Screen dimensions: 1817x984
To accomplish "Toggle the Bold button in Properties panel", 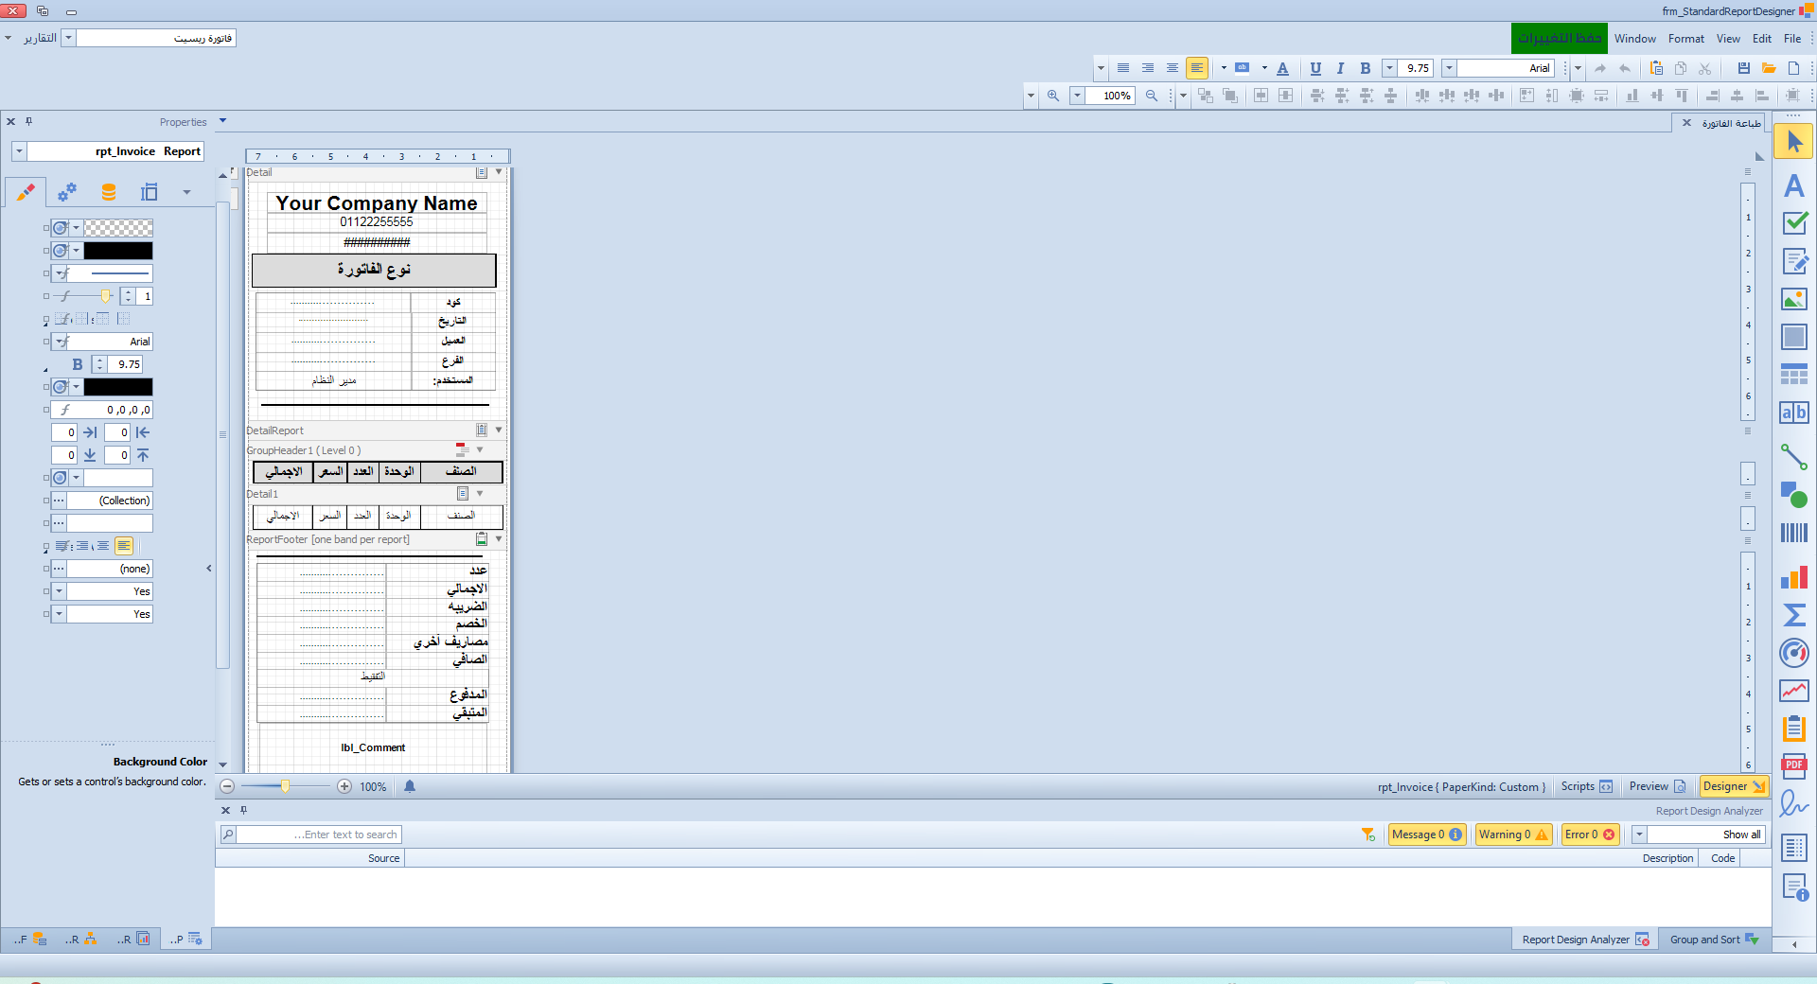I will pyautogui.click(x=78, y=364).
